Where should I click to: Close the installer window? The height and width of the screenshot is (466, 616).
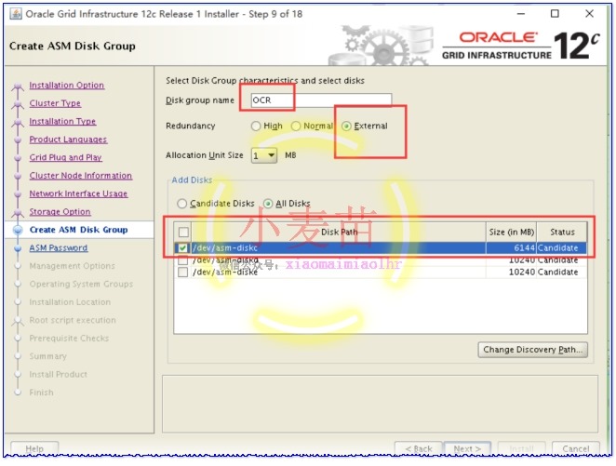tap(589, 14)
